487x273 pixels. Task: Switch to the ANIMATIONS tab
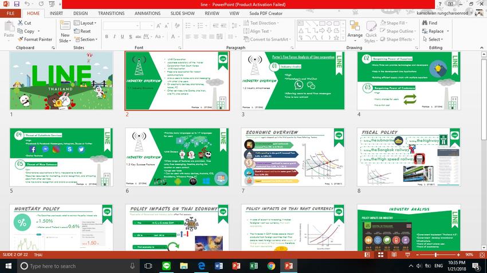[147, 13]
